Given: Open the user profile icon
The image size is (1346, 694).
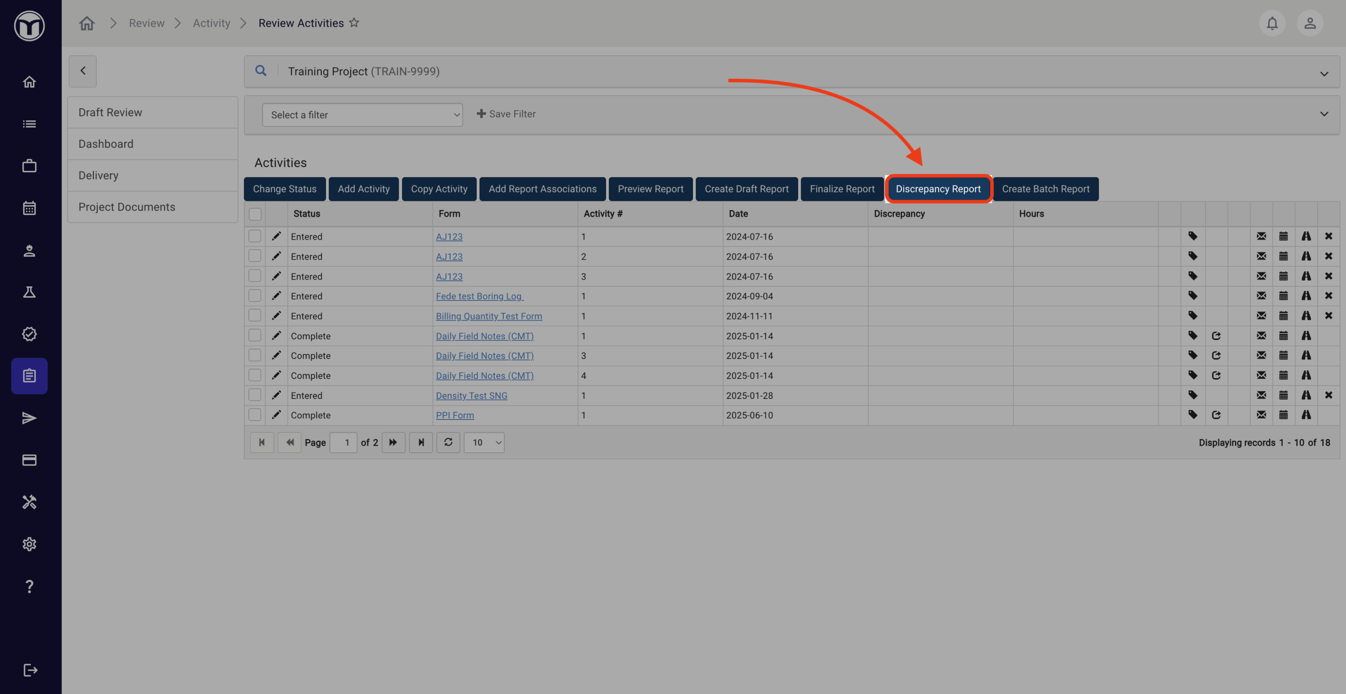Looking at the screenshot, I should click(x=1310, y=23).
